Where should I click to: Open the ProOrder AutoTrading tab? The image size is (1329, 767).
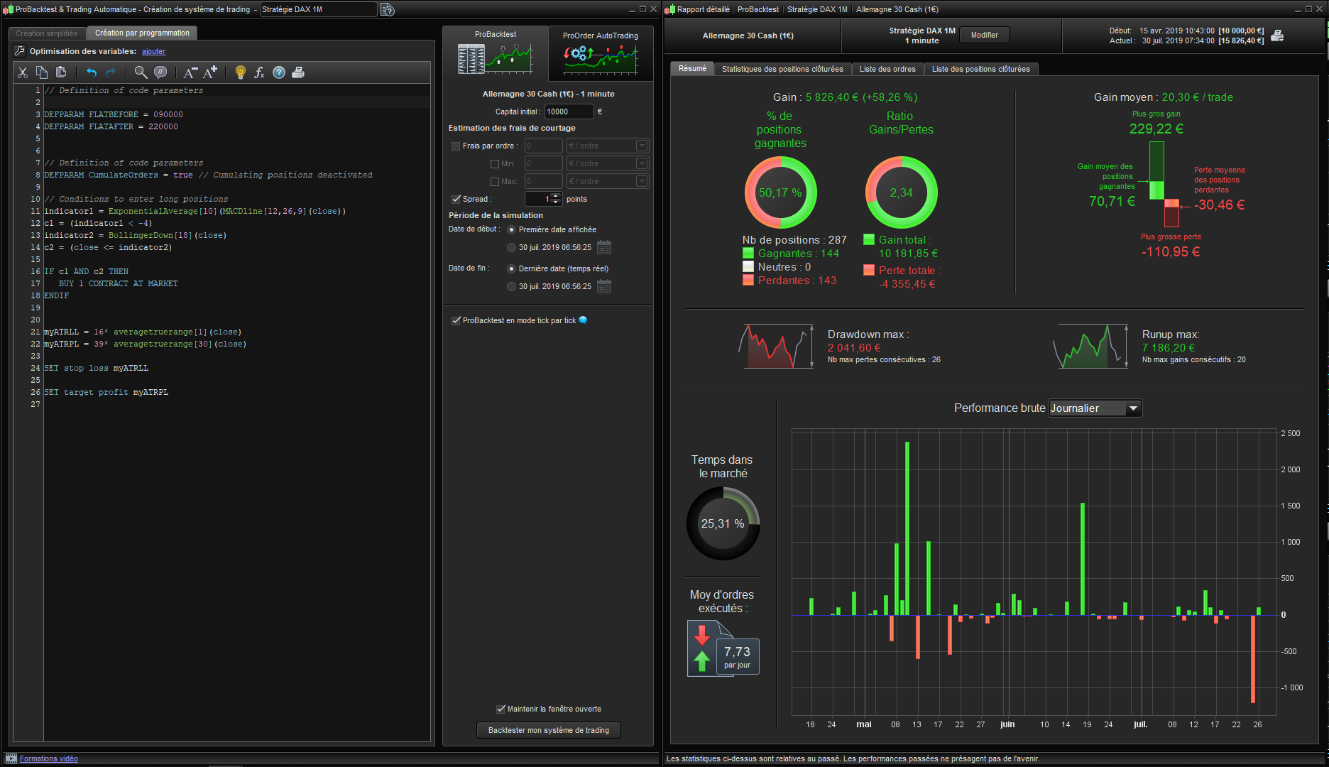pyautogui.click(x=601, y=53)
